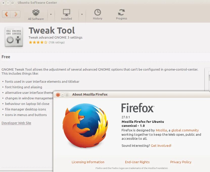The image size is (210, 172).
Task: Expand the All Software dropdown arrow
Action: [x=51, y=14]
